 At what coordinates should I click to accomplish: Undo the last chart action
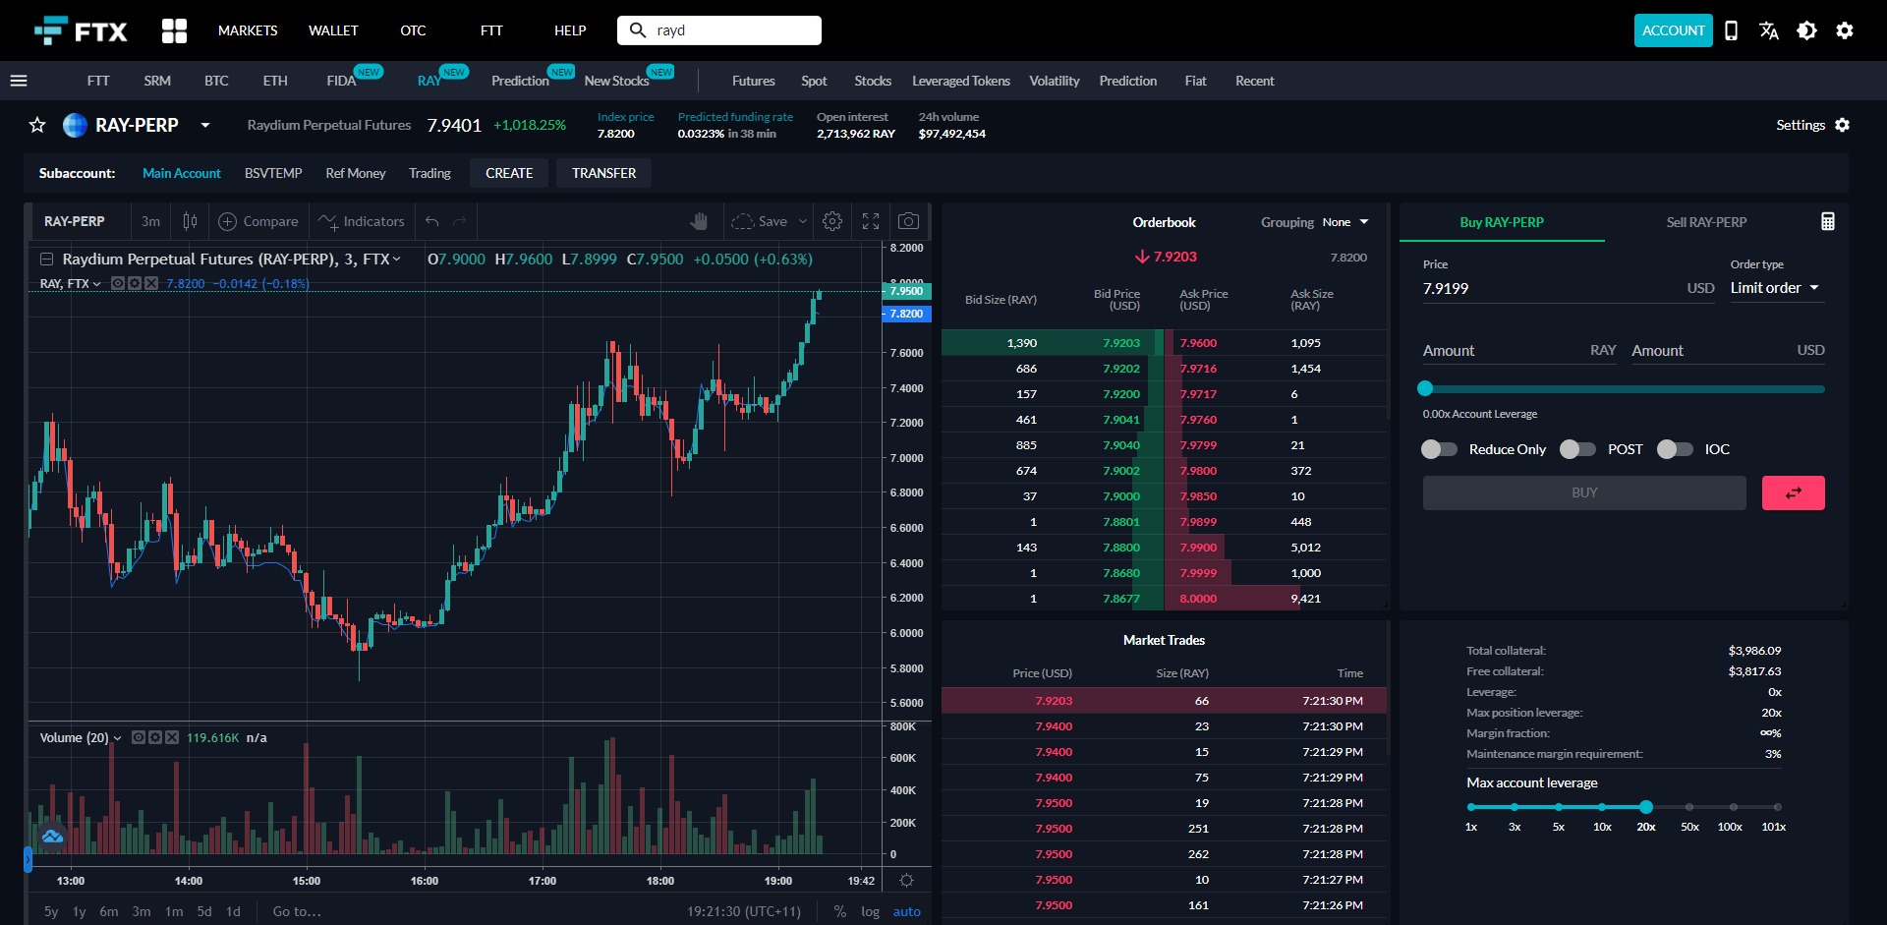coord(432,222)
